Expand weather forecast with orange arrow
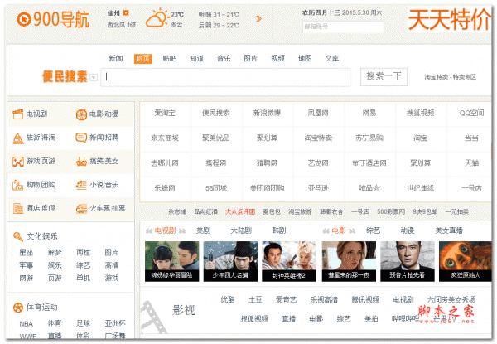This screenshot has width=497, height=344. 258,19
